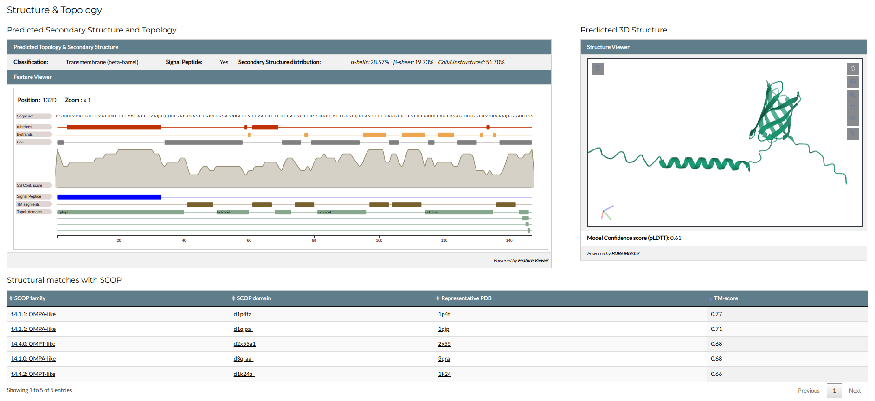The image size is (875, 401).
Task: Toggle fullscreen expanded viewport icon
Action: click(852, 107)
